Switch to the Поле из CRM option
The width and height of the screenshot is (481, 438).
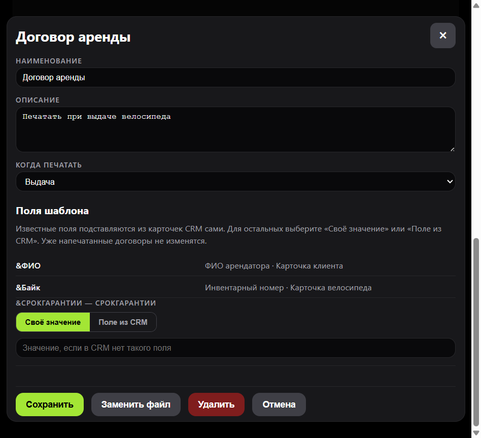pos(123,322)
